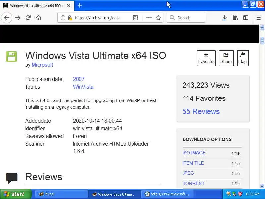The height and width of the screenshot is (199, 265).
Task: Bookmark this page with the star icon
Action: [x=158, y=18]
